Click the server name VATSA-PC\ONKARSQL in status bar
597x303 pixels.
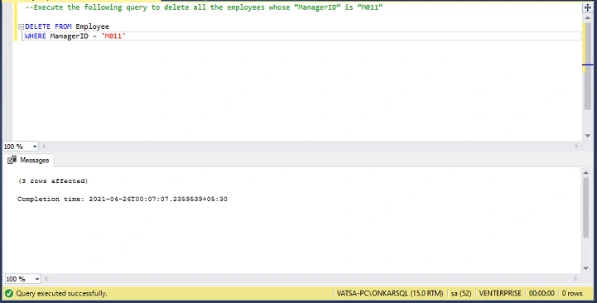[x=390, y=294]
